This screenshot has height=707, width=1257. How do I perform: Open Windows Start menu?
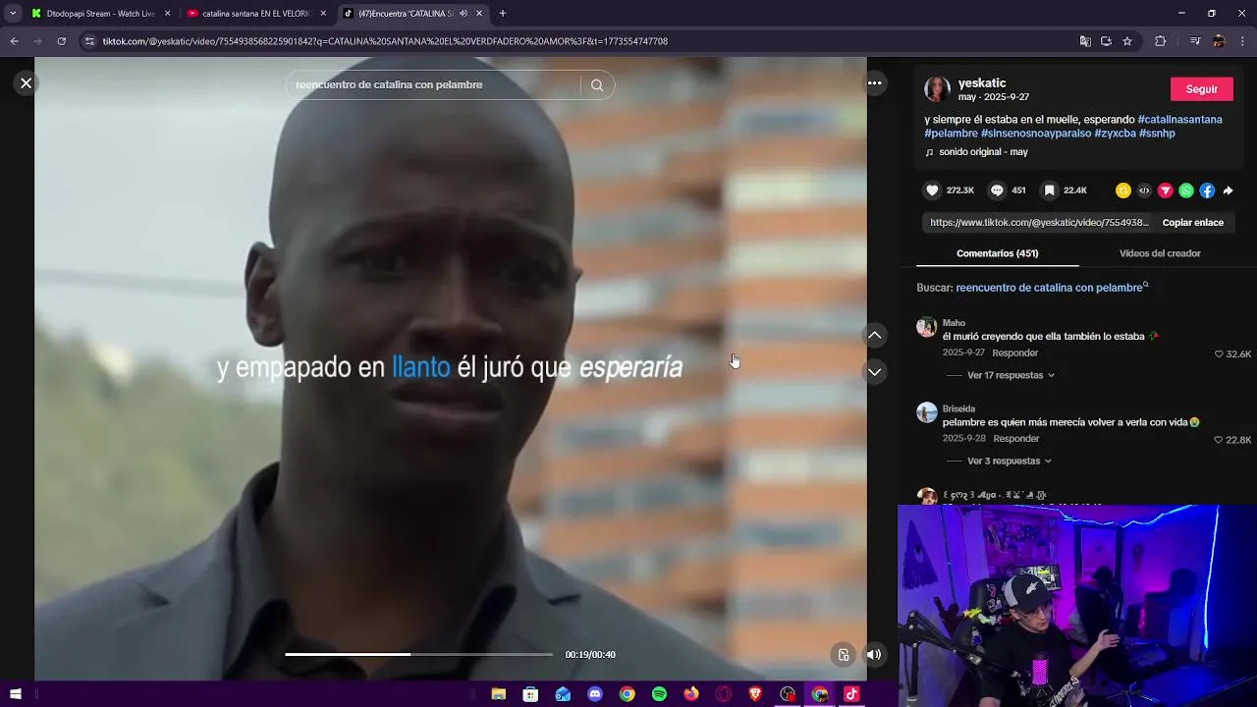(16, 694)
